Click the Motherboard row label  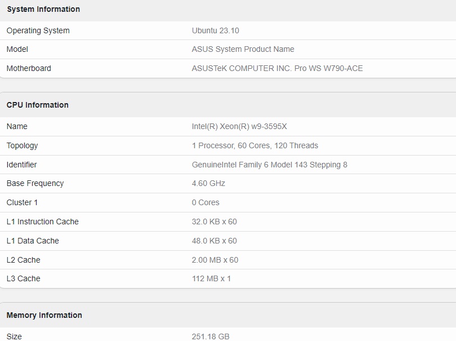coord(29,68)
